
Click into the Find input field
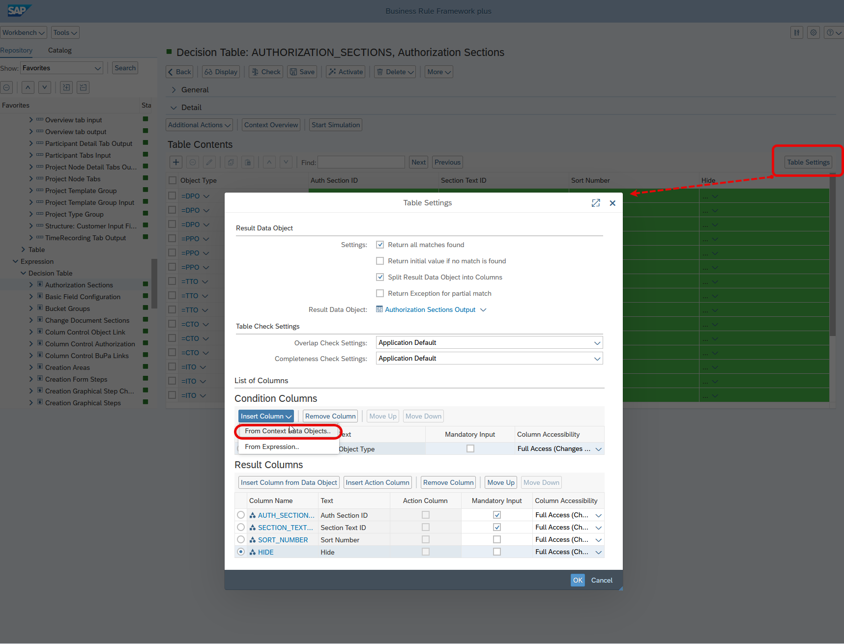pos(361,162)
